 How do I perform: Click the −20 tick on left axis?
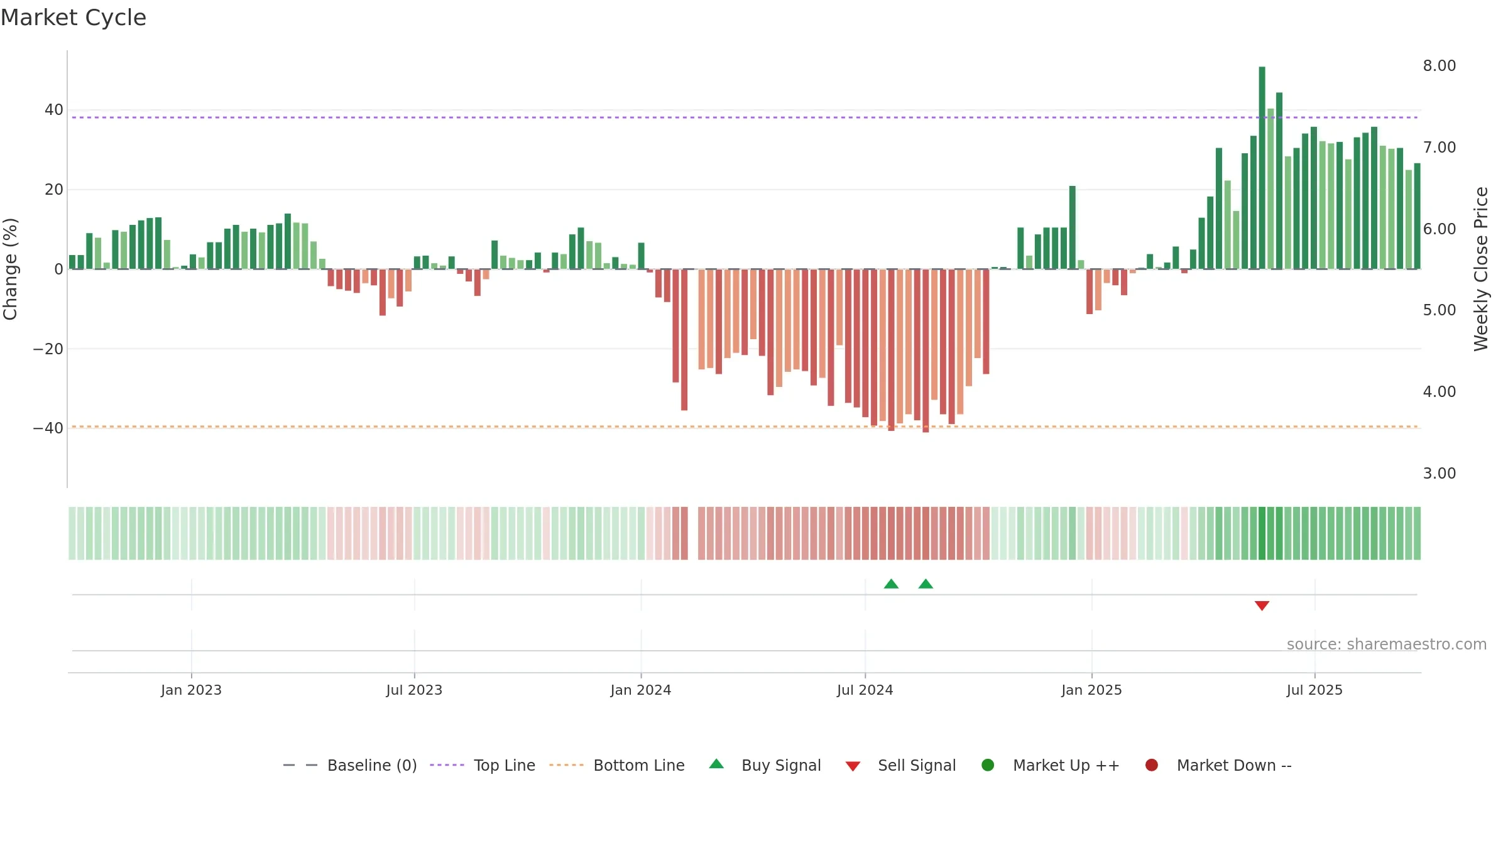48,349
